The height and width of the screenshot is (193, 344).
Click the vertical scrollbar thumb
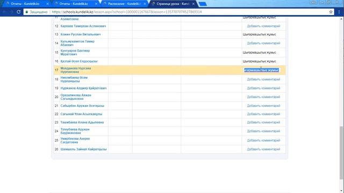(x=342, y=153)
